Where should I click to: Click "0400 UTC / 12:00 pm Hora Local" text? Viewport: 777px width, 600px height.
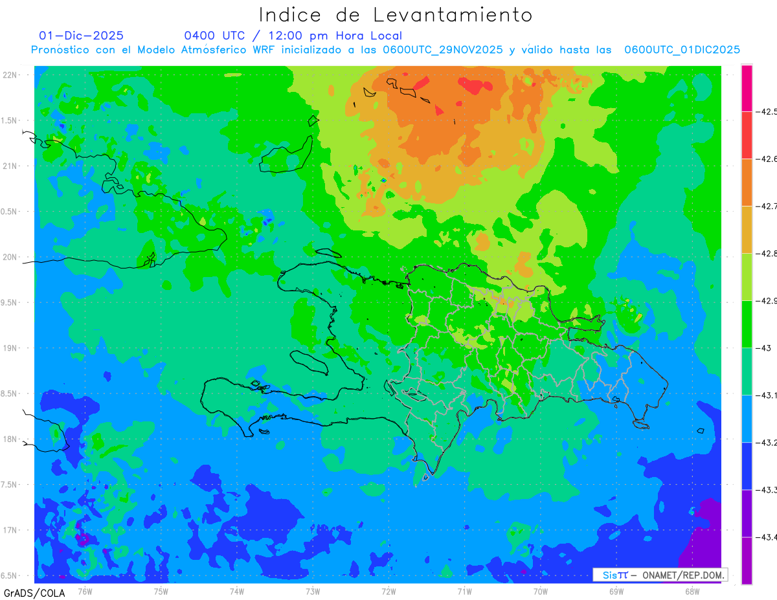(293, 36)
